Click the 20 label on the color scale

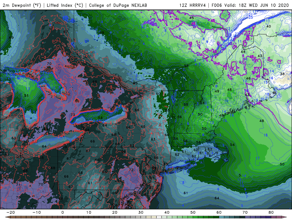coord(115,212)
